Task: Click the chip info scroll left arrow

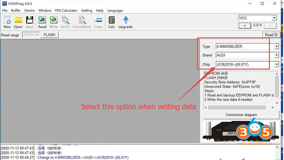Action: [206, 107]
